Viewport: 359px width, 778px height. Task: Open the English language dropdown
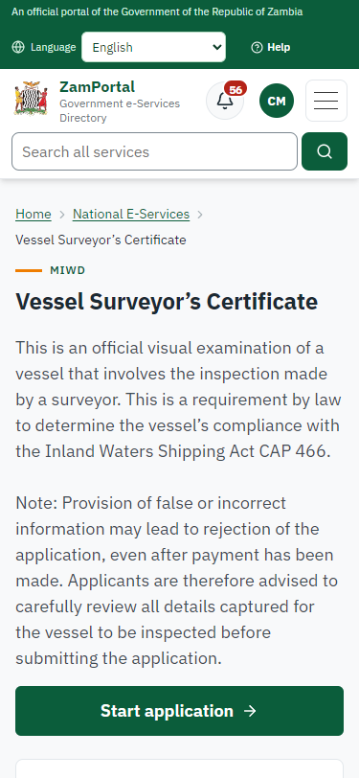point(154,47)
